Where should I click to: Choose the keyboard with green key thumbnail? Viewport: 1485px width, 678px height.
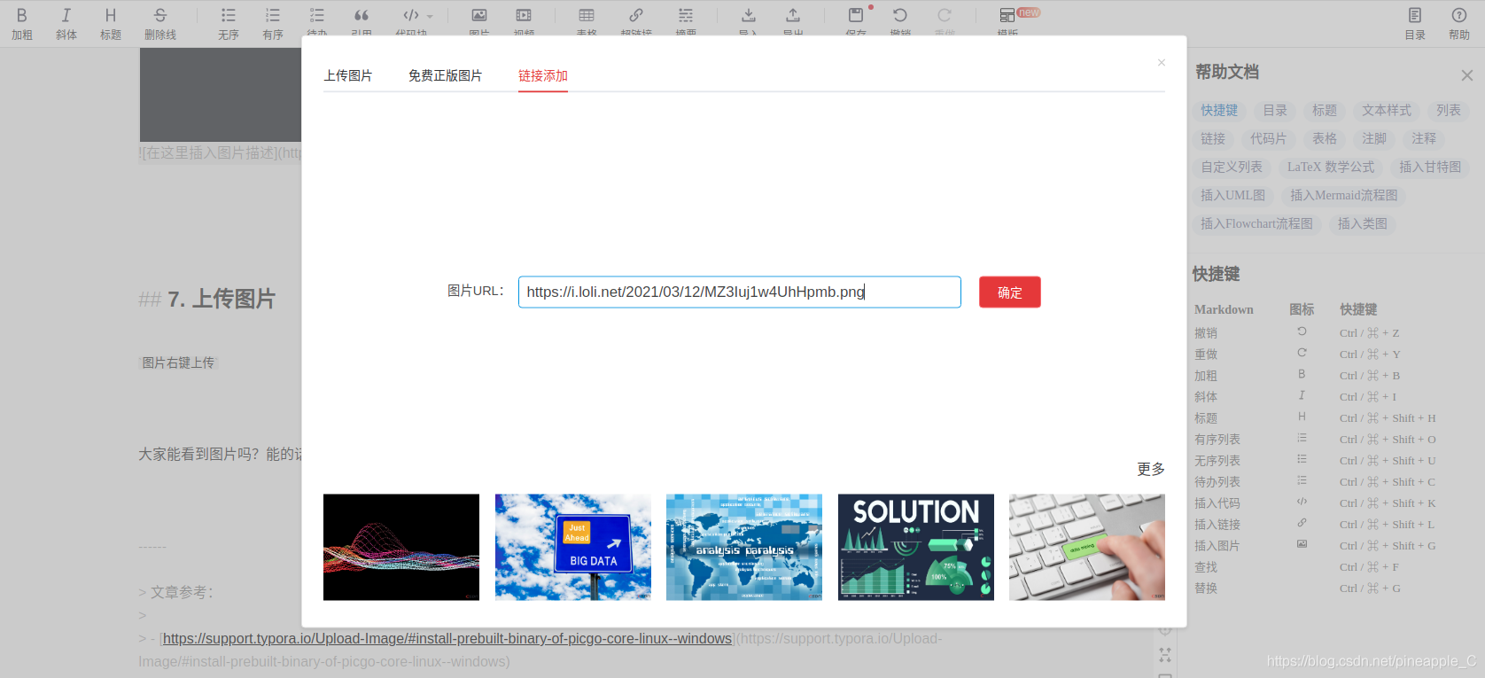(1087, 548)
